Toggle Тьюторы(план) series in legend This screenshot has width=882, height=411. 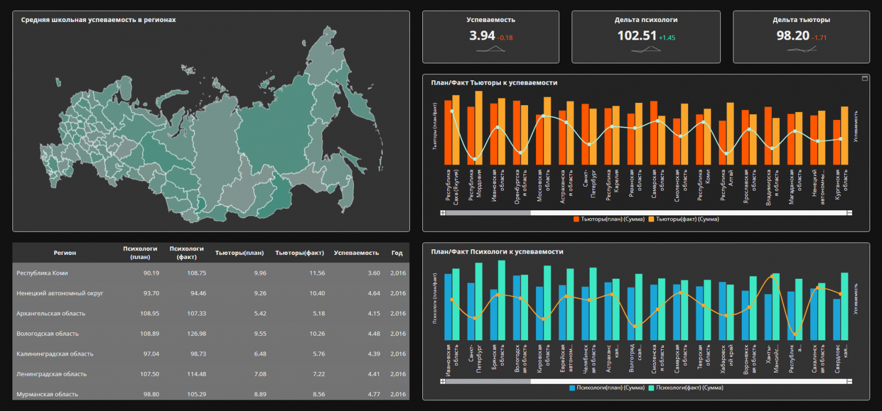[x=609, y=219]
